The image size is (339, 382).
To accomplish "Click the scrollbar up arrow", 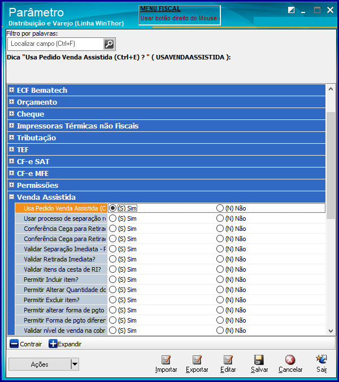I will [331, 89].
